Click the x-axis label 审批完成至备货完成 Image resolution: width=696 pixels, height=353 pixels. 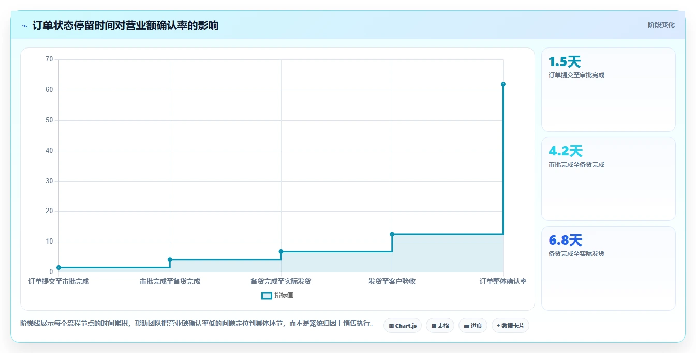click(170, 281)
